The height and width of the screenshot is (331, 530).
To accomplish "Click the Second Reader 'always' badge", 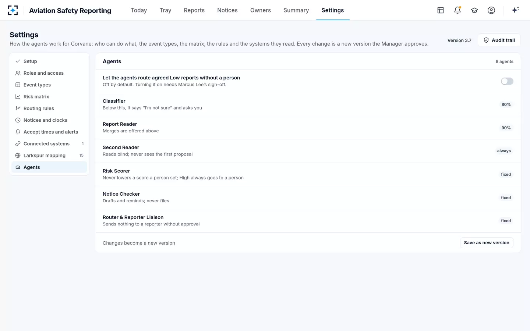I will click(504, 151).
